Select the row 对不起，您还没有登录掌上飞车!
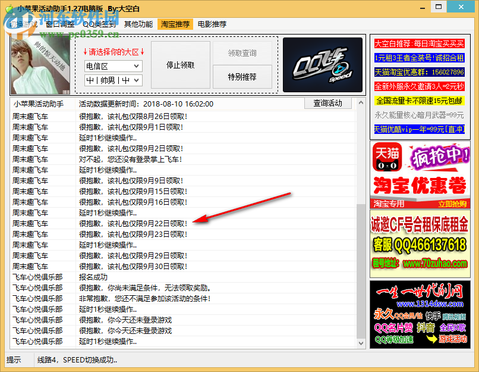479x372 pixels. (182, 160)
